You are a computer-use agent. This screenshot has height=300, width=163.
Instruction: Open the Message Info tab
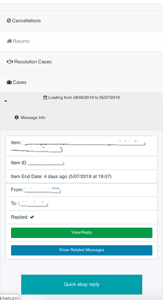pyautogui.click(x=30, y=117)
